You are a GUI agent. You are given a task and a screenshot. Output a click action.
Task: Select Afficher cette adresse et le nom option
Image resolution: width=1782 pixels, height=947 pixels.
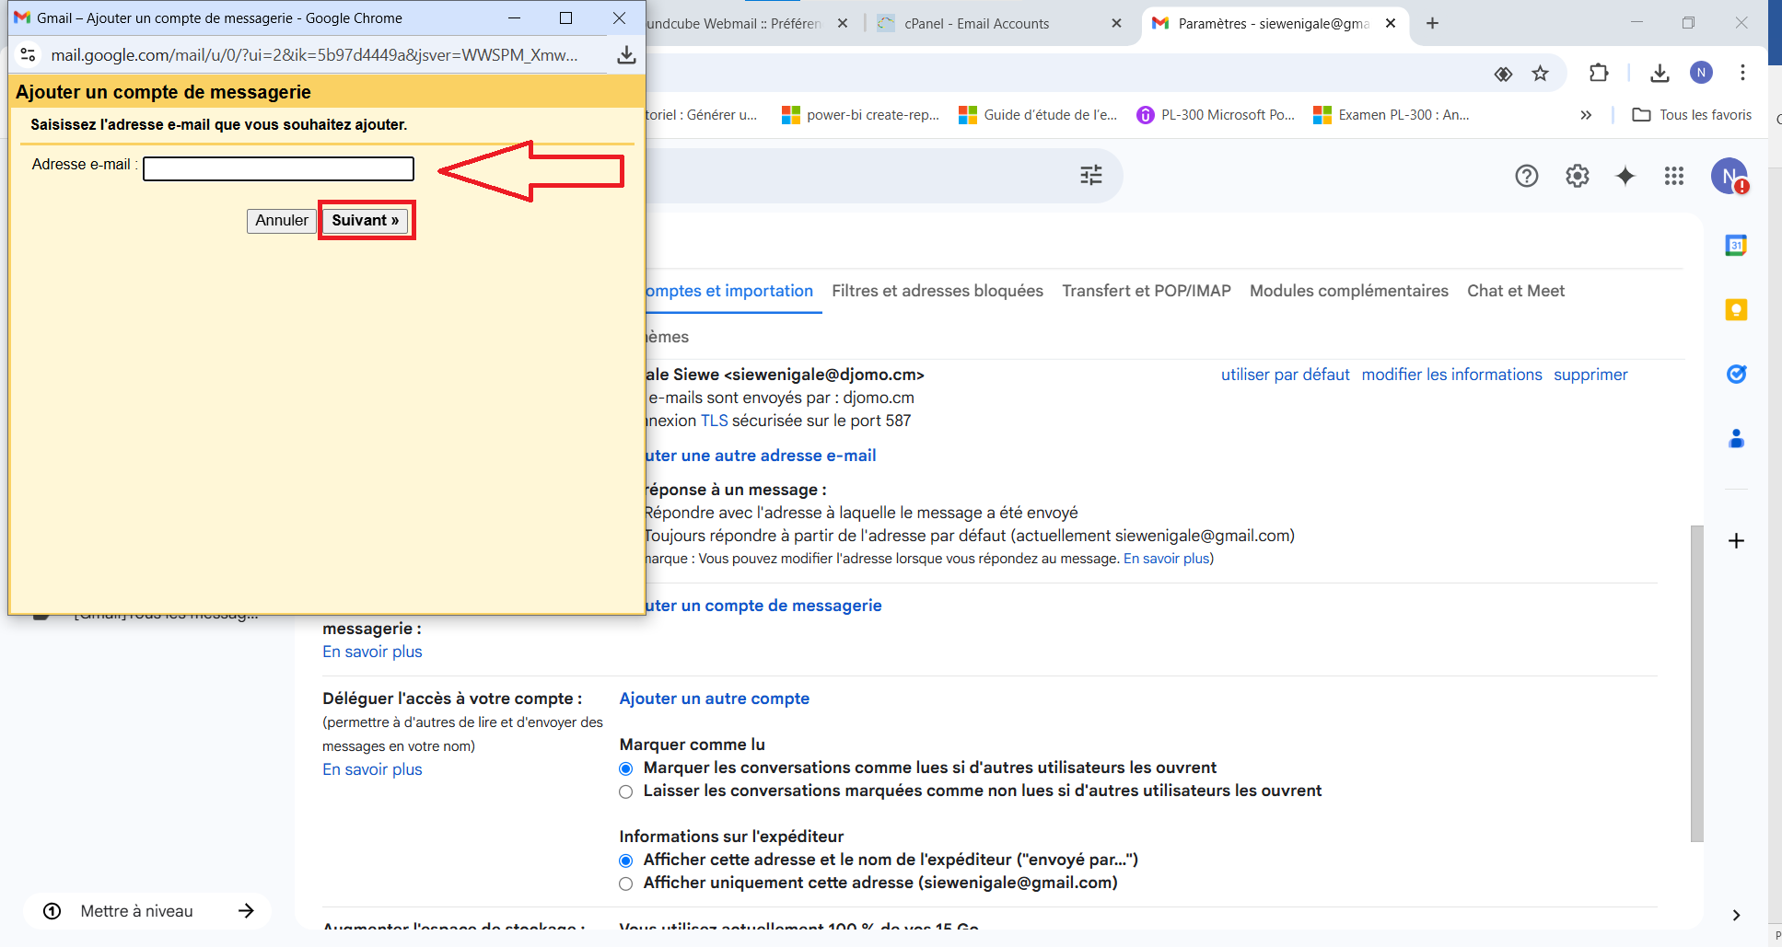[626, 860]
